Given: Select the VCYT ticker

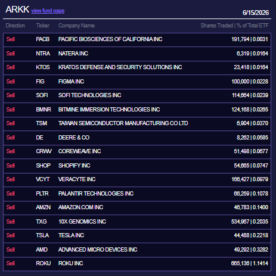Looking at the screenshot, I should tap(43, 179).
